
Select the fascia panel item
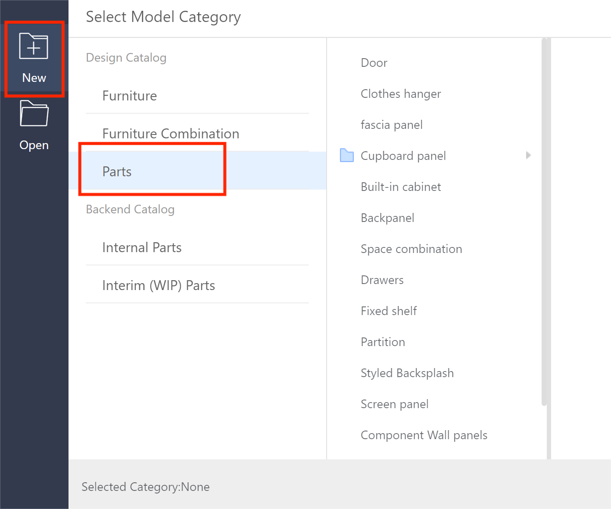[x=391, y=125]
